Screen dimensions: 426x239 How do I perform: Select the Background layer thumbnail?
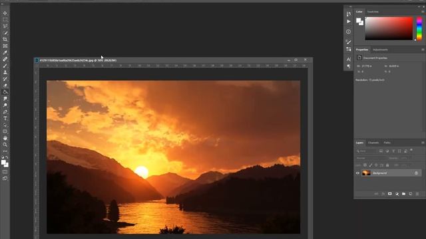(x=366, y=173)
